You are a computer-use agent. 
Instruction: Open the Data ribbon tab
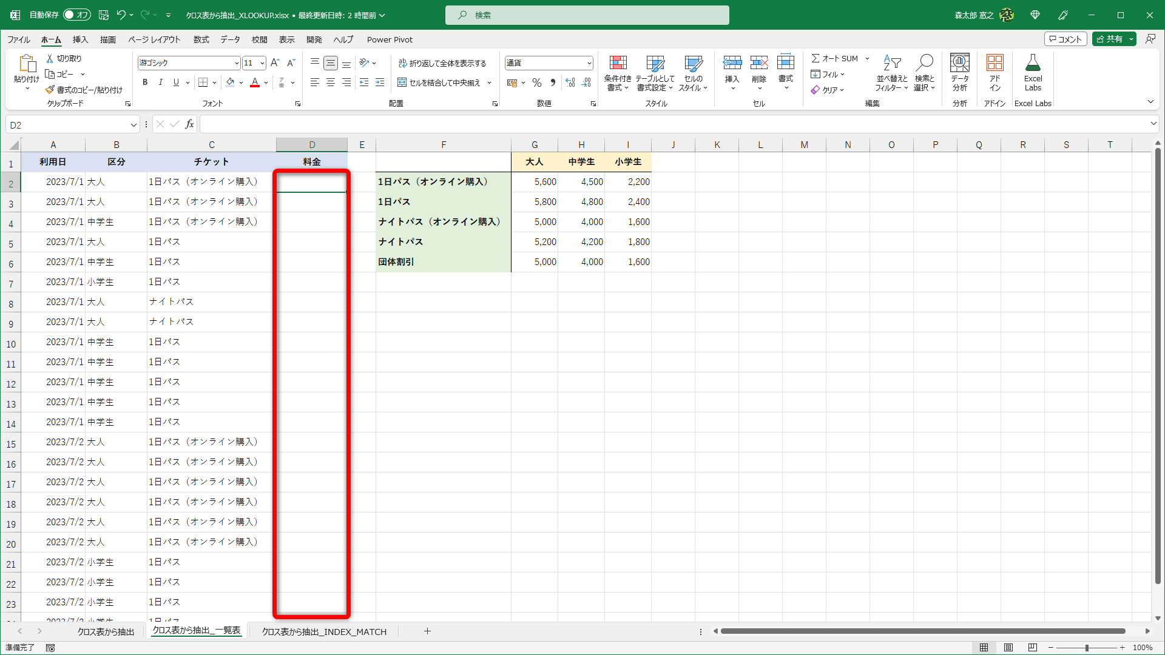pos(230,39)
